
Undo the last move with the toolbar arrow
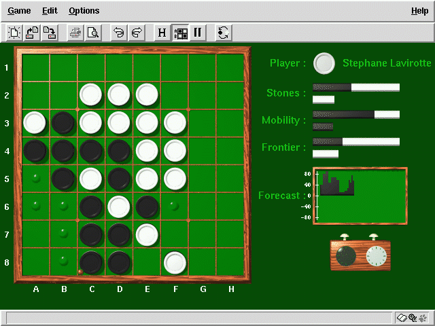(x=119, y=32)
